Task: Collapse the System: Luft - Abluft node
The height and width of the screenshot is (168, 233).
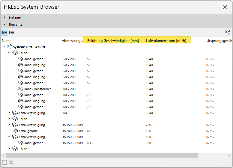Action: pyautogui.click(x=4, y=47)
